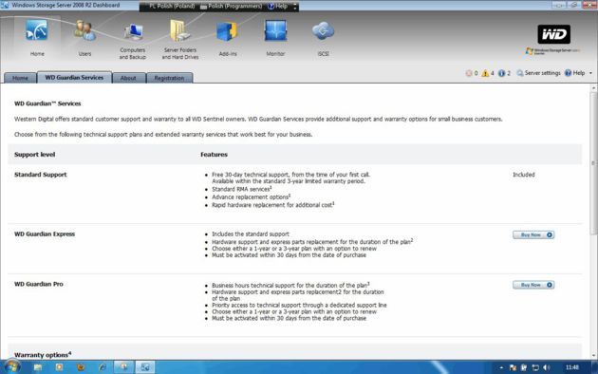Click the taskbar clock 11:48
This screenshot has height=374, width=598.
[x=572, y=367]
